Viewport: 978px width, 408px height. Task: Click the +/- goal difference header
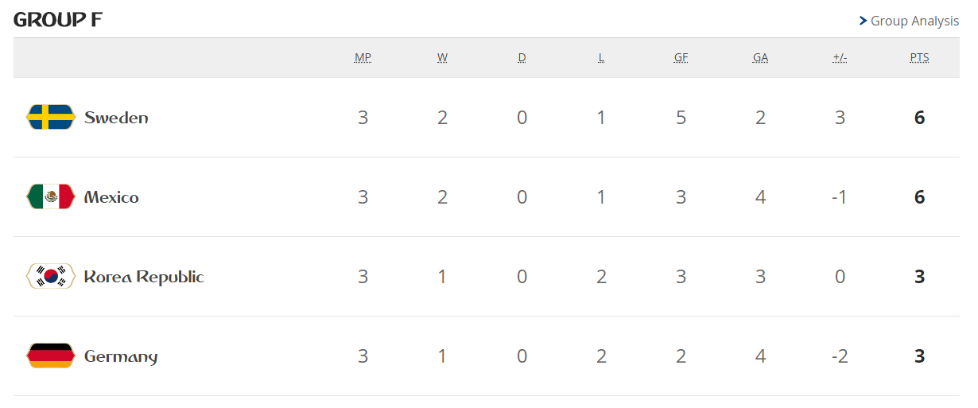[840, 58]
